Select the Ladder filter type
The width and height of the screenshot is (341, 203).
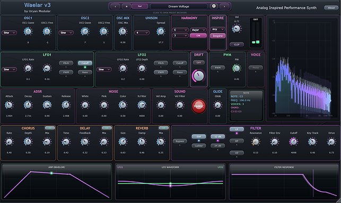coord(199,146)
